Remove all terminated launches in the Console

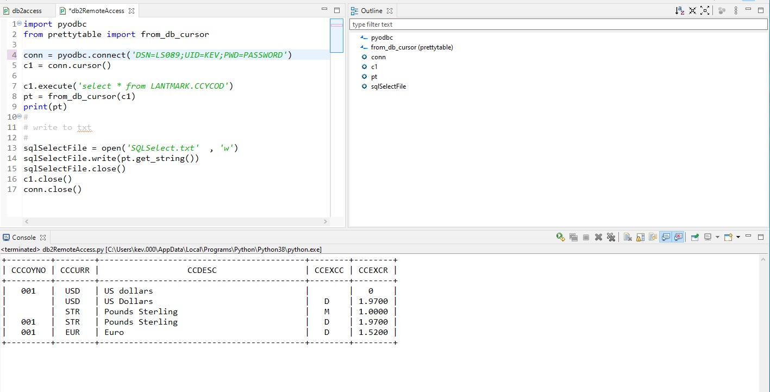(x=611, y=237)
